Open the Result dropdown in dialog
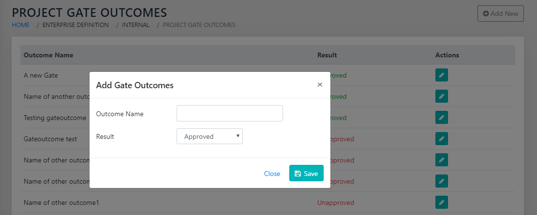 click(209, 136)
